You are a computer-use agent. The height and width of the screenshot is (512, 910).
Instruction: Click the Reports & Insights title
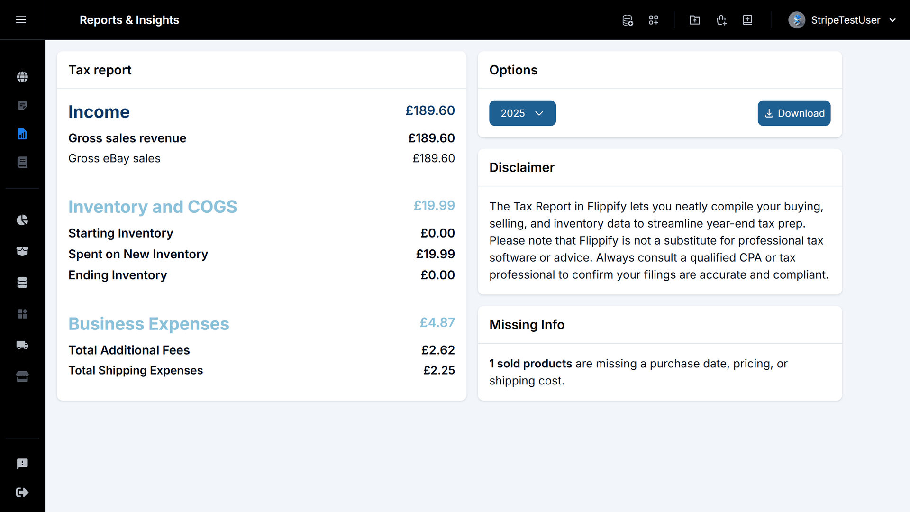point(129,20)
